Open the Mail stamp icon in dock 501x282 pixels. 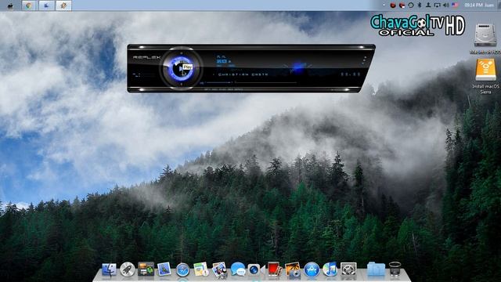coord(164,269)
